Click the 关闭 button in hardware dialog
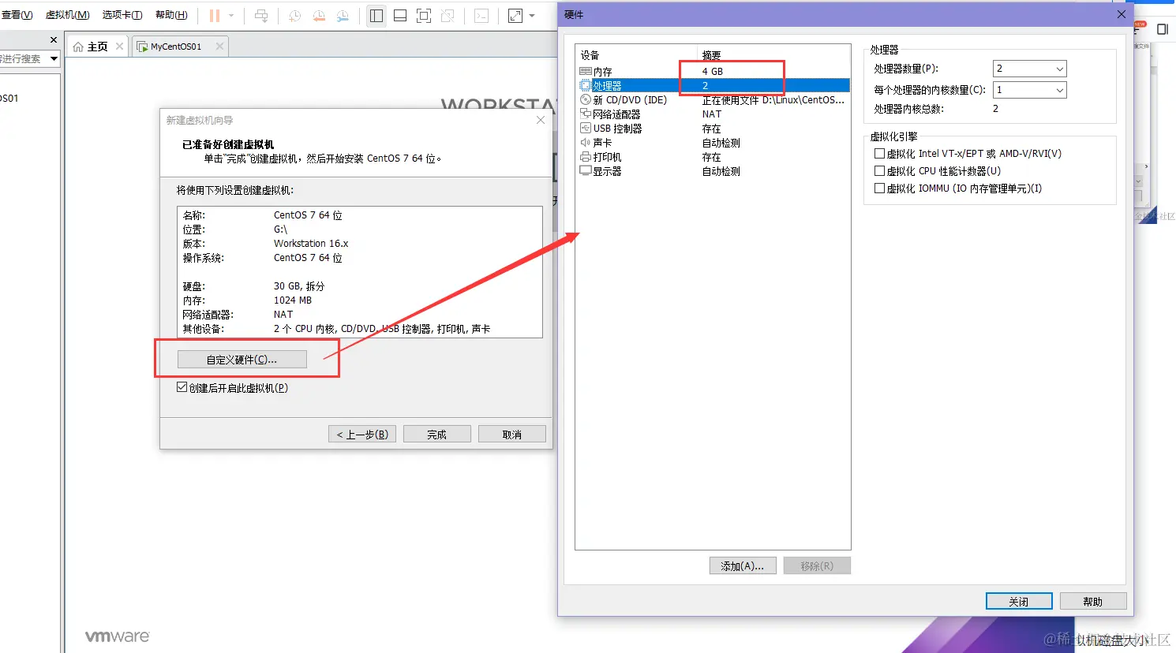 click(x=1019, y=601)
